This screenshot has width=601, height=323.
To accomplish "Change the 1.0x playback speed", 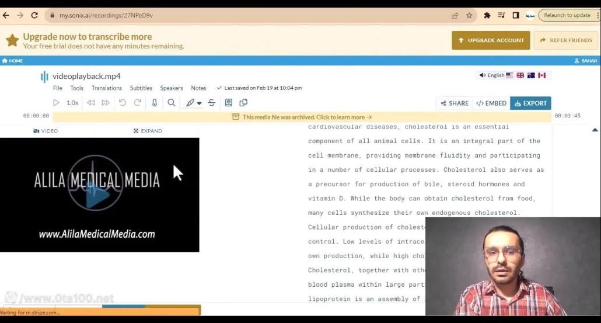I will pos(72,103).
